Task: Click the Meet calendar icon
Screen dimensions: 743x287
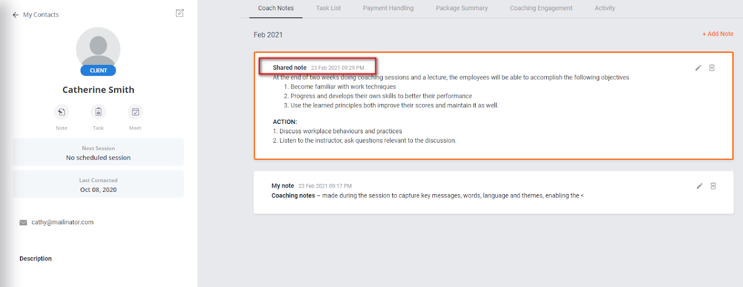Action: point(135,112)
